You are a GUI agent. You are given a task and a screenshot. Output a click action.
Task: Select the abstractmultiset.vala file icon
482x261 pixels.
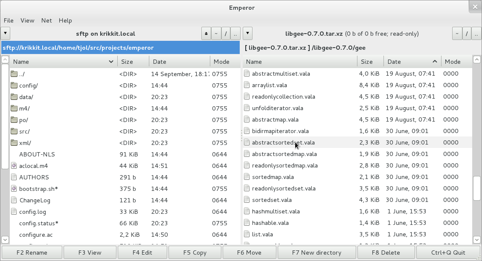point(247,74)
